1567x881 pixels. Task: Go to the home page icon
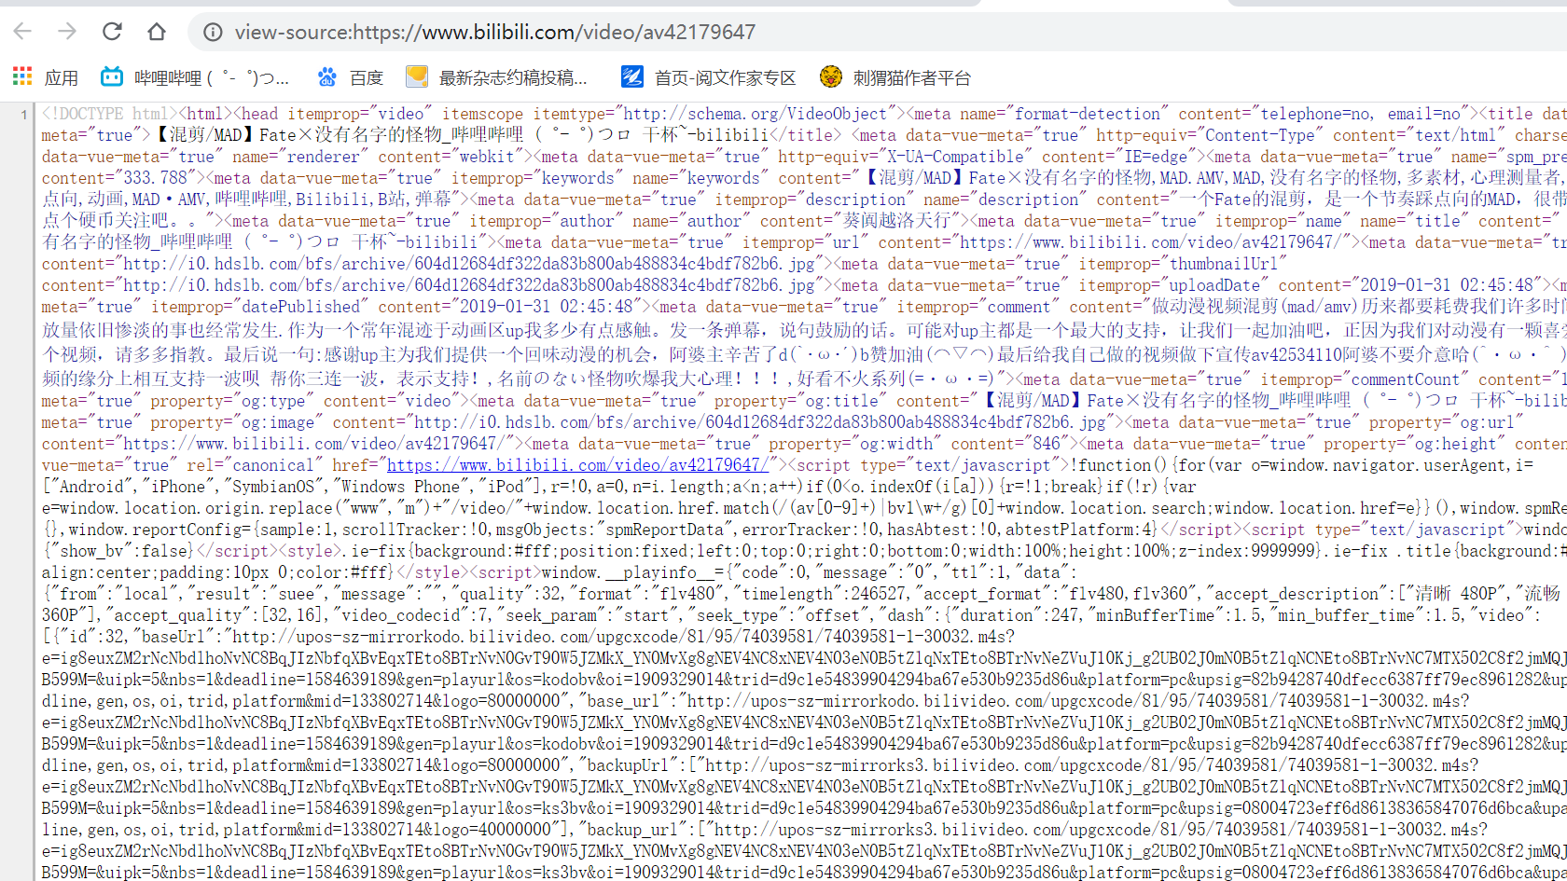click(x=157, y=32)
